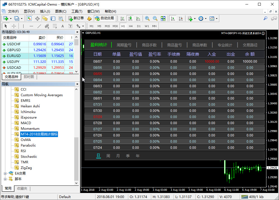Viewport: 279px width, 200px height.
Task: Toggle the Market Watch panel icon
Action: pyautogui.click(x=29, y=18)
